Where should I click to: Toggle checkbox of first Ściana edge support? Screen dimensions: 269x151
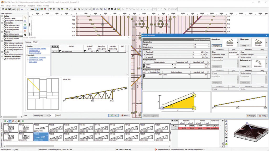pyautogui.click(x=144, y=65)
